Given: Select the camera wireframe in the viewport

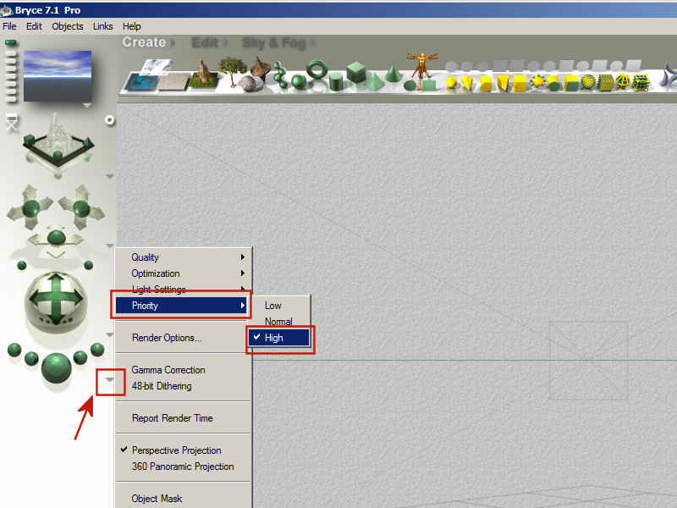Looking at the screenshot, I should tap(588, 361).
